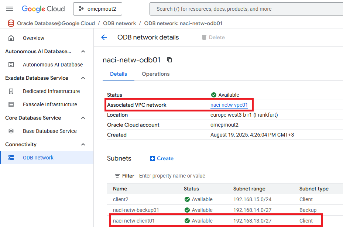Viewport: 343px width, 227px height.
Task: Select the Details tab
Action: coord(119,74)
